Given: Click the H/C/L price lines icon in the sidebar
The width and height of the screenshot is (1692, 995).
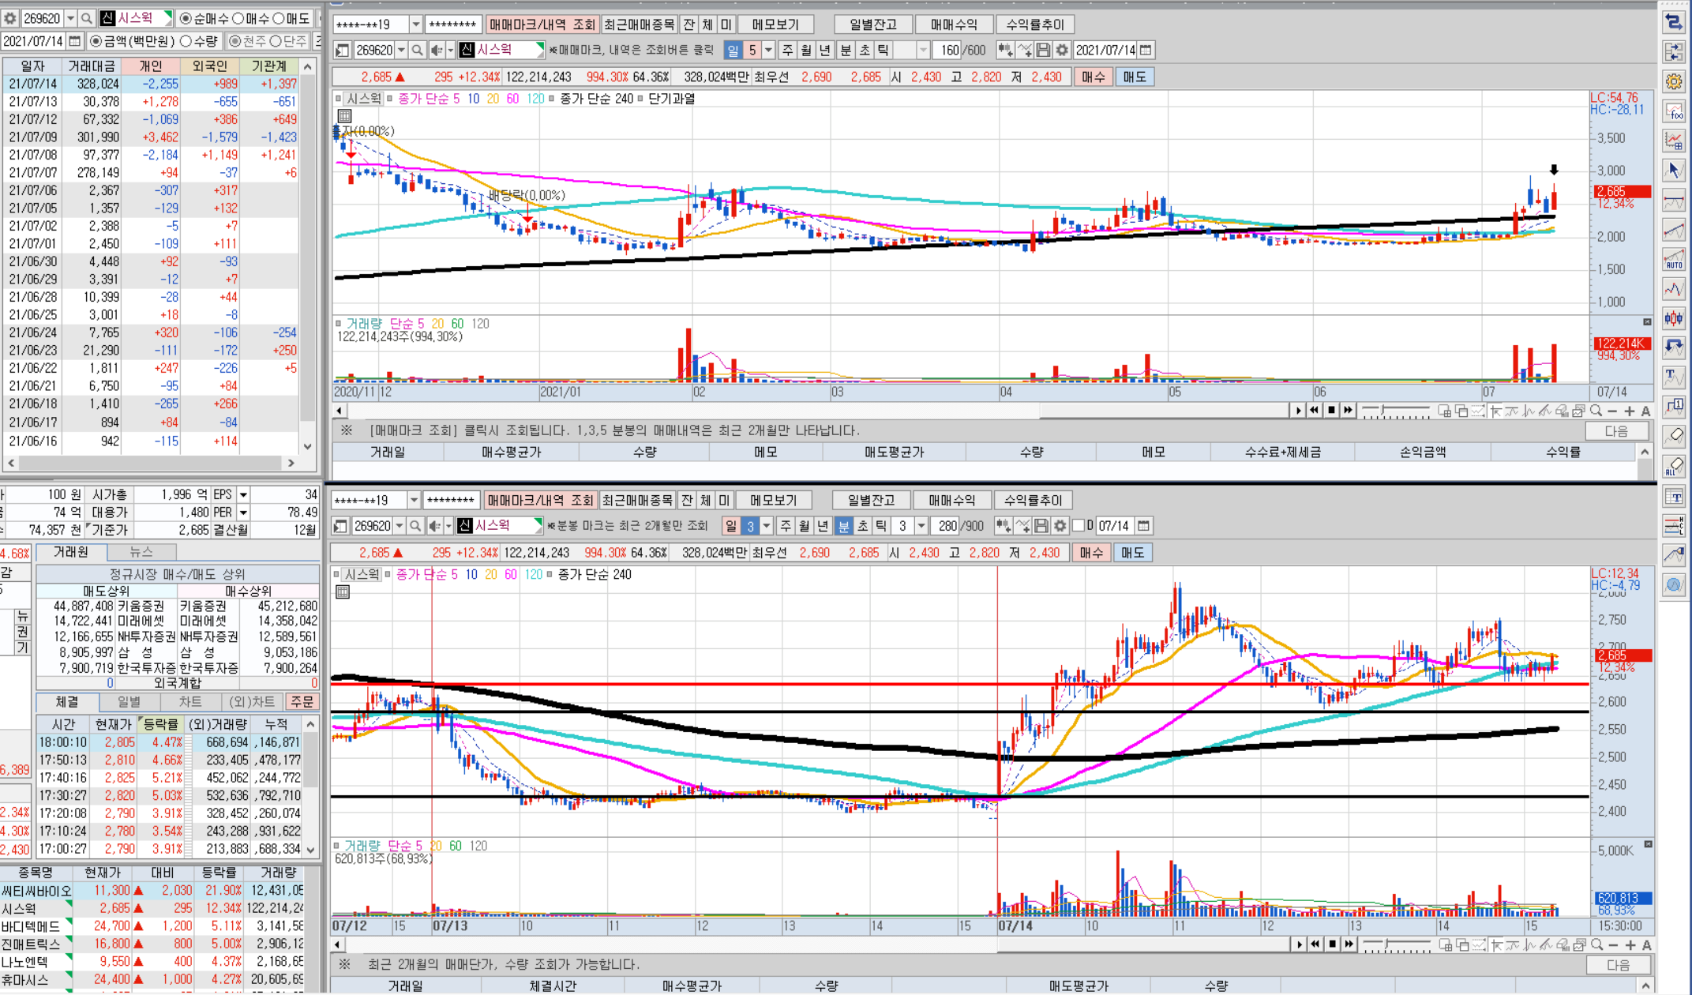Looking at the screenshot, I should pos(1673,525).
